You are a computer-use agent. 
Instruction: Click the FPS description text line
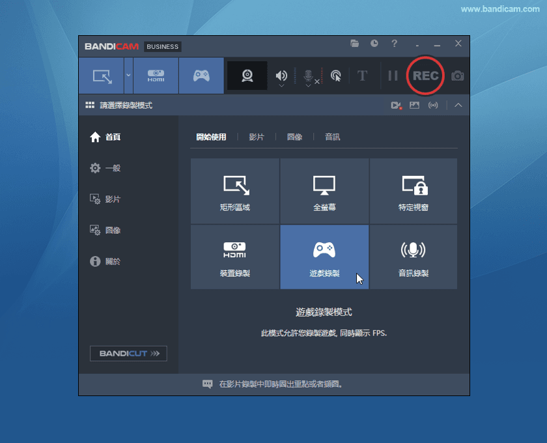[324, 333]
